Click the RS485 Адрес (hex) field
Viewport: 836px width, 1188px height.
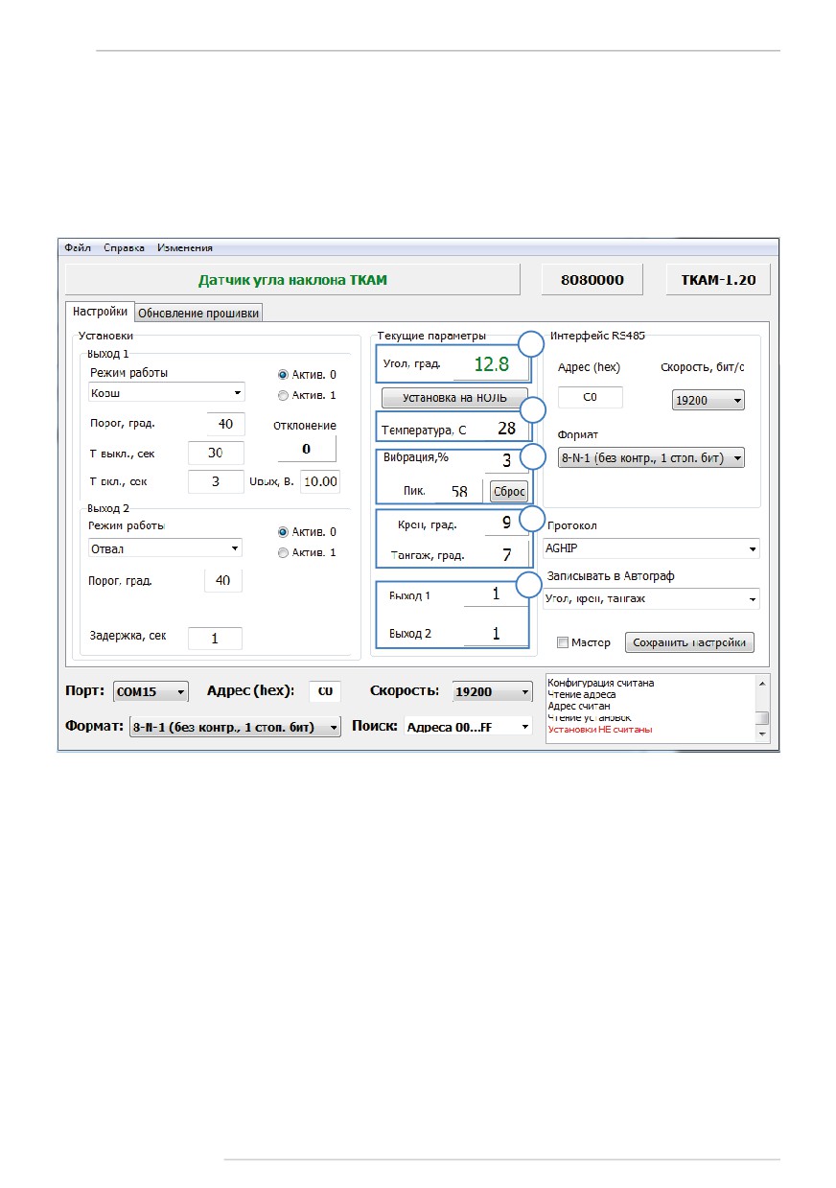(x=590, y=398)
